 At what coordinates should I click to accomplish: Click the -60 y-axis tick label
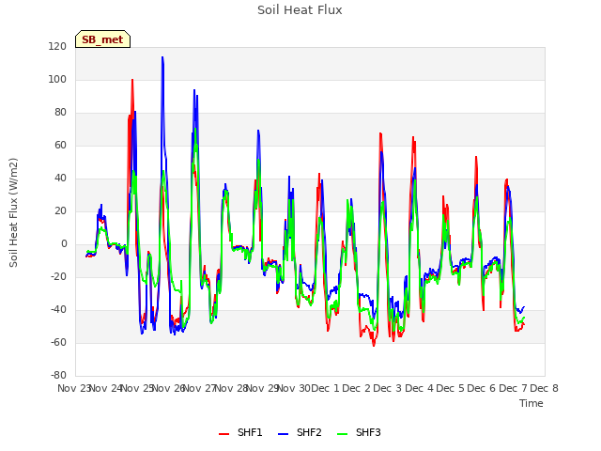(x=58, y=342)
